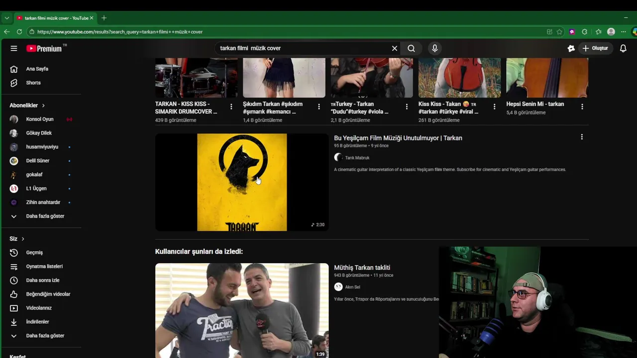The height and width of the screenshot is (358, 637).
Task: Open Hepsi Senin Mi - tarkan short
Action: 535,104
